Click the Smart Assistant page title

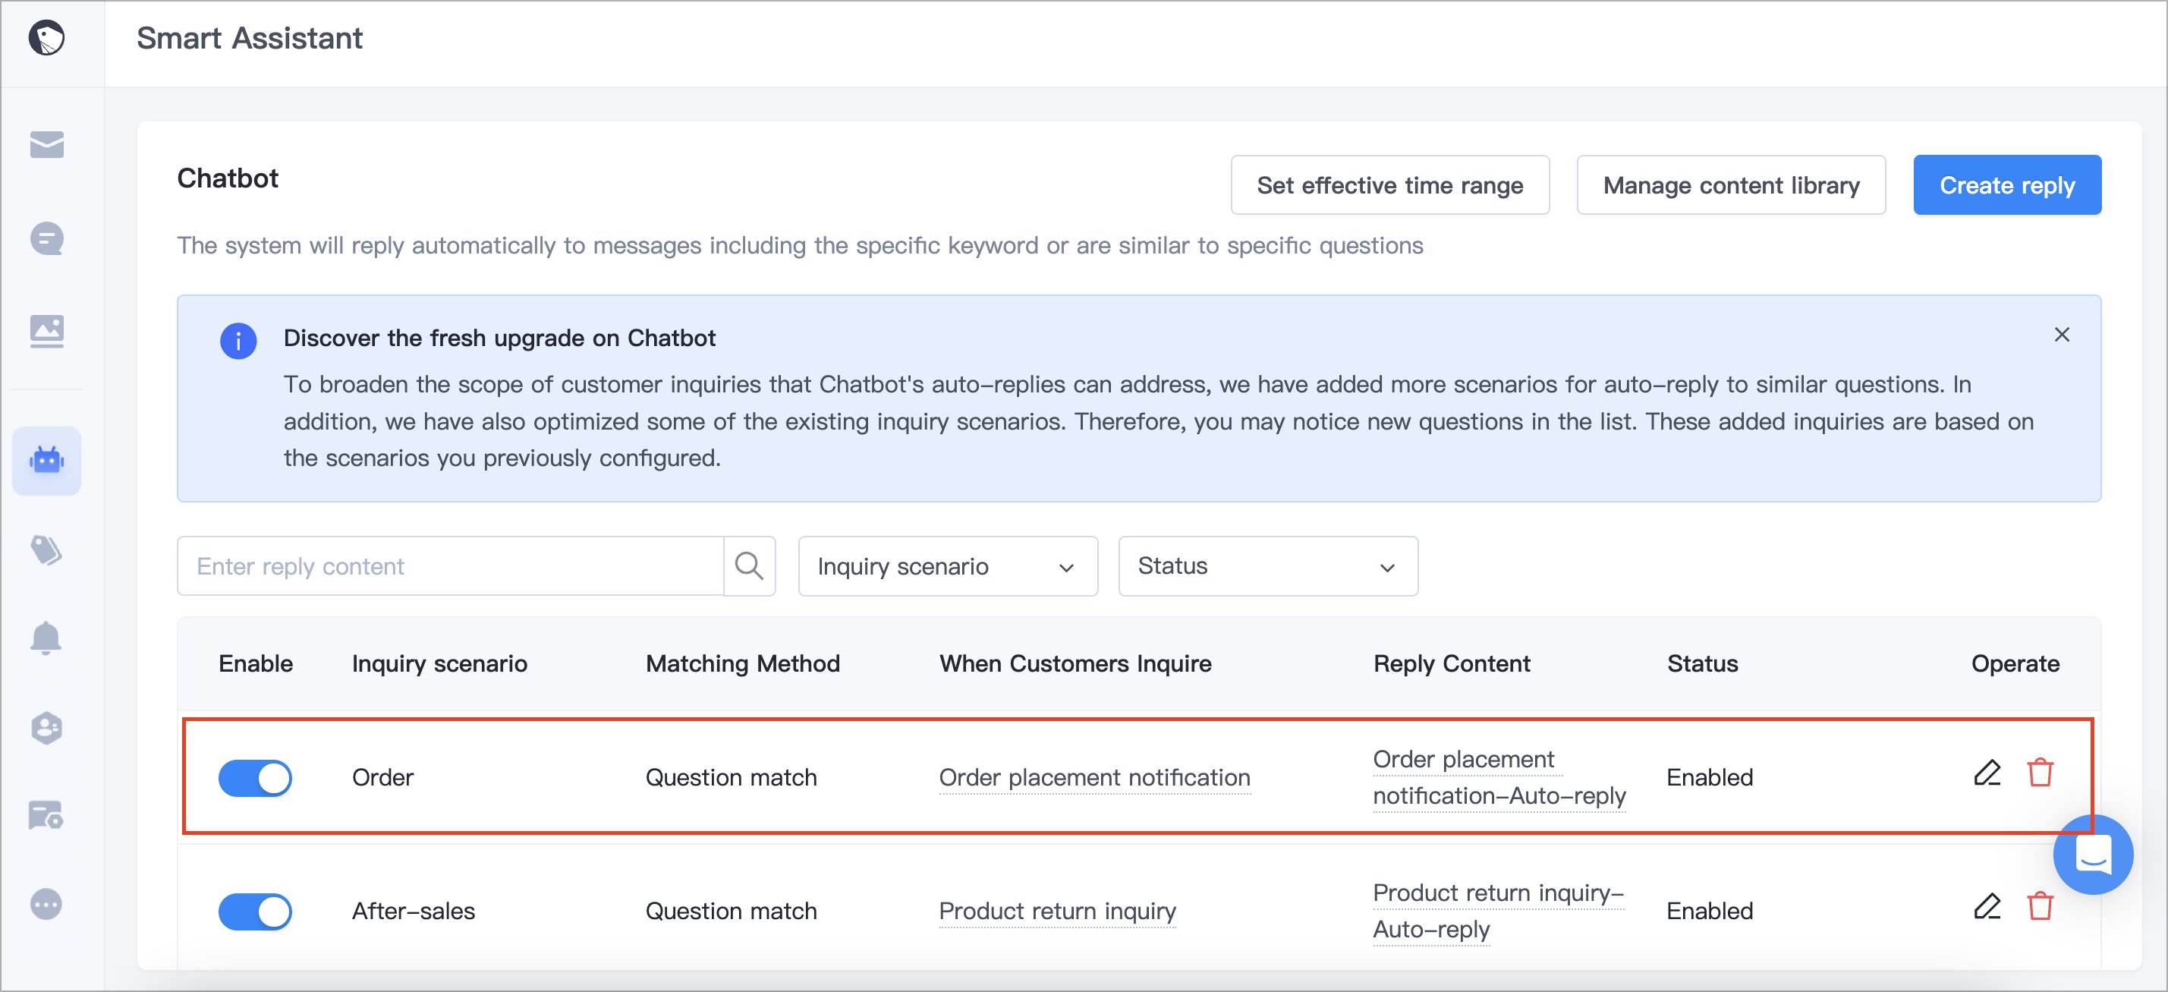click(249, 38)
